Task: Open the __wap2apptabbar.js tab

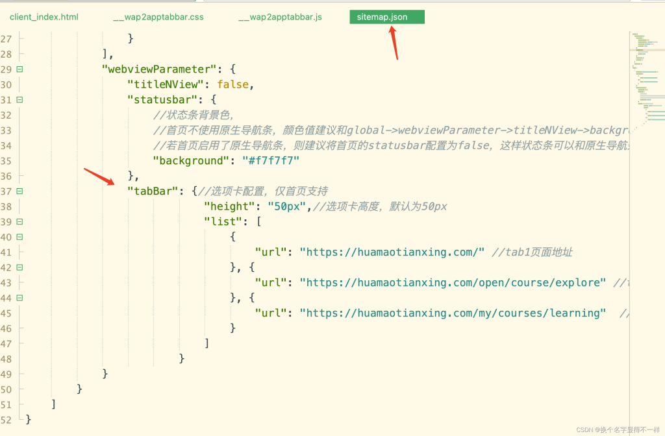Action: click(x=279, y=17)
